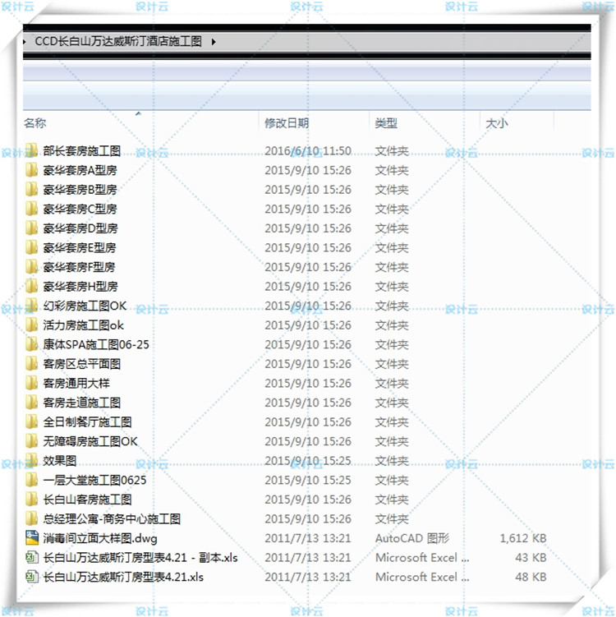Click the size value 1,612 KB
This screenshot has height=617, width=616.
pyautogui.click(x=522, y=538)
